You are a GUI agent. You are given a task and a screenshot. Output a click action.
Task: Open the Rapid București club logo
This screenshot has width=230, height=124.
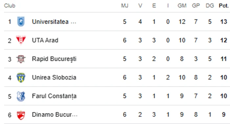(x=21, y=59)
